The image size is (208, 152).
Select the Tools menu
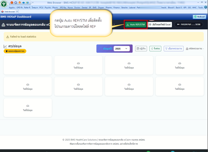pos(201,7)
